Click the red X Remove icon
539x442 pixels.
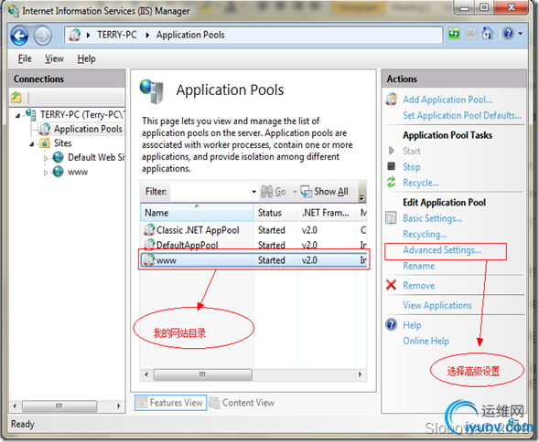click(x=391, y=285)
